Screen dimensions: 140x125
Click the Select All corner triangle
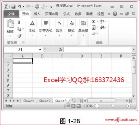point(8,56)
